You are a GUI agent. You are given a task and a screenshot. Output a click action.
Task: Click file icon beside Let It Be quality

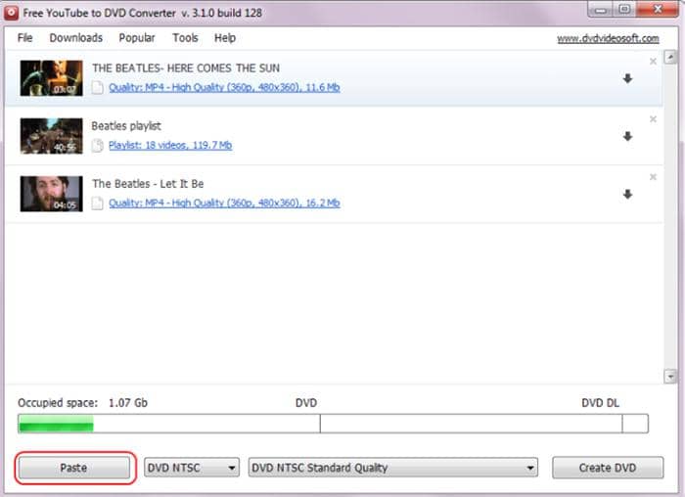(98, 203)
